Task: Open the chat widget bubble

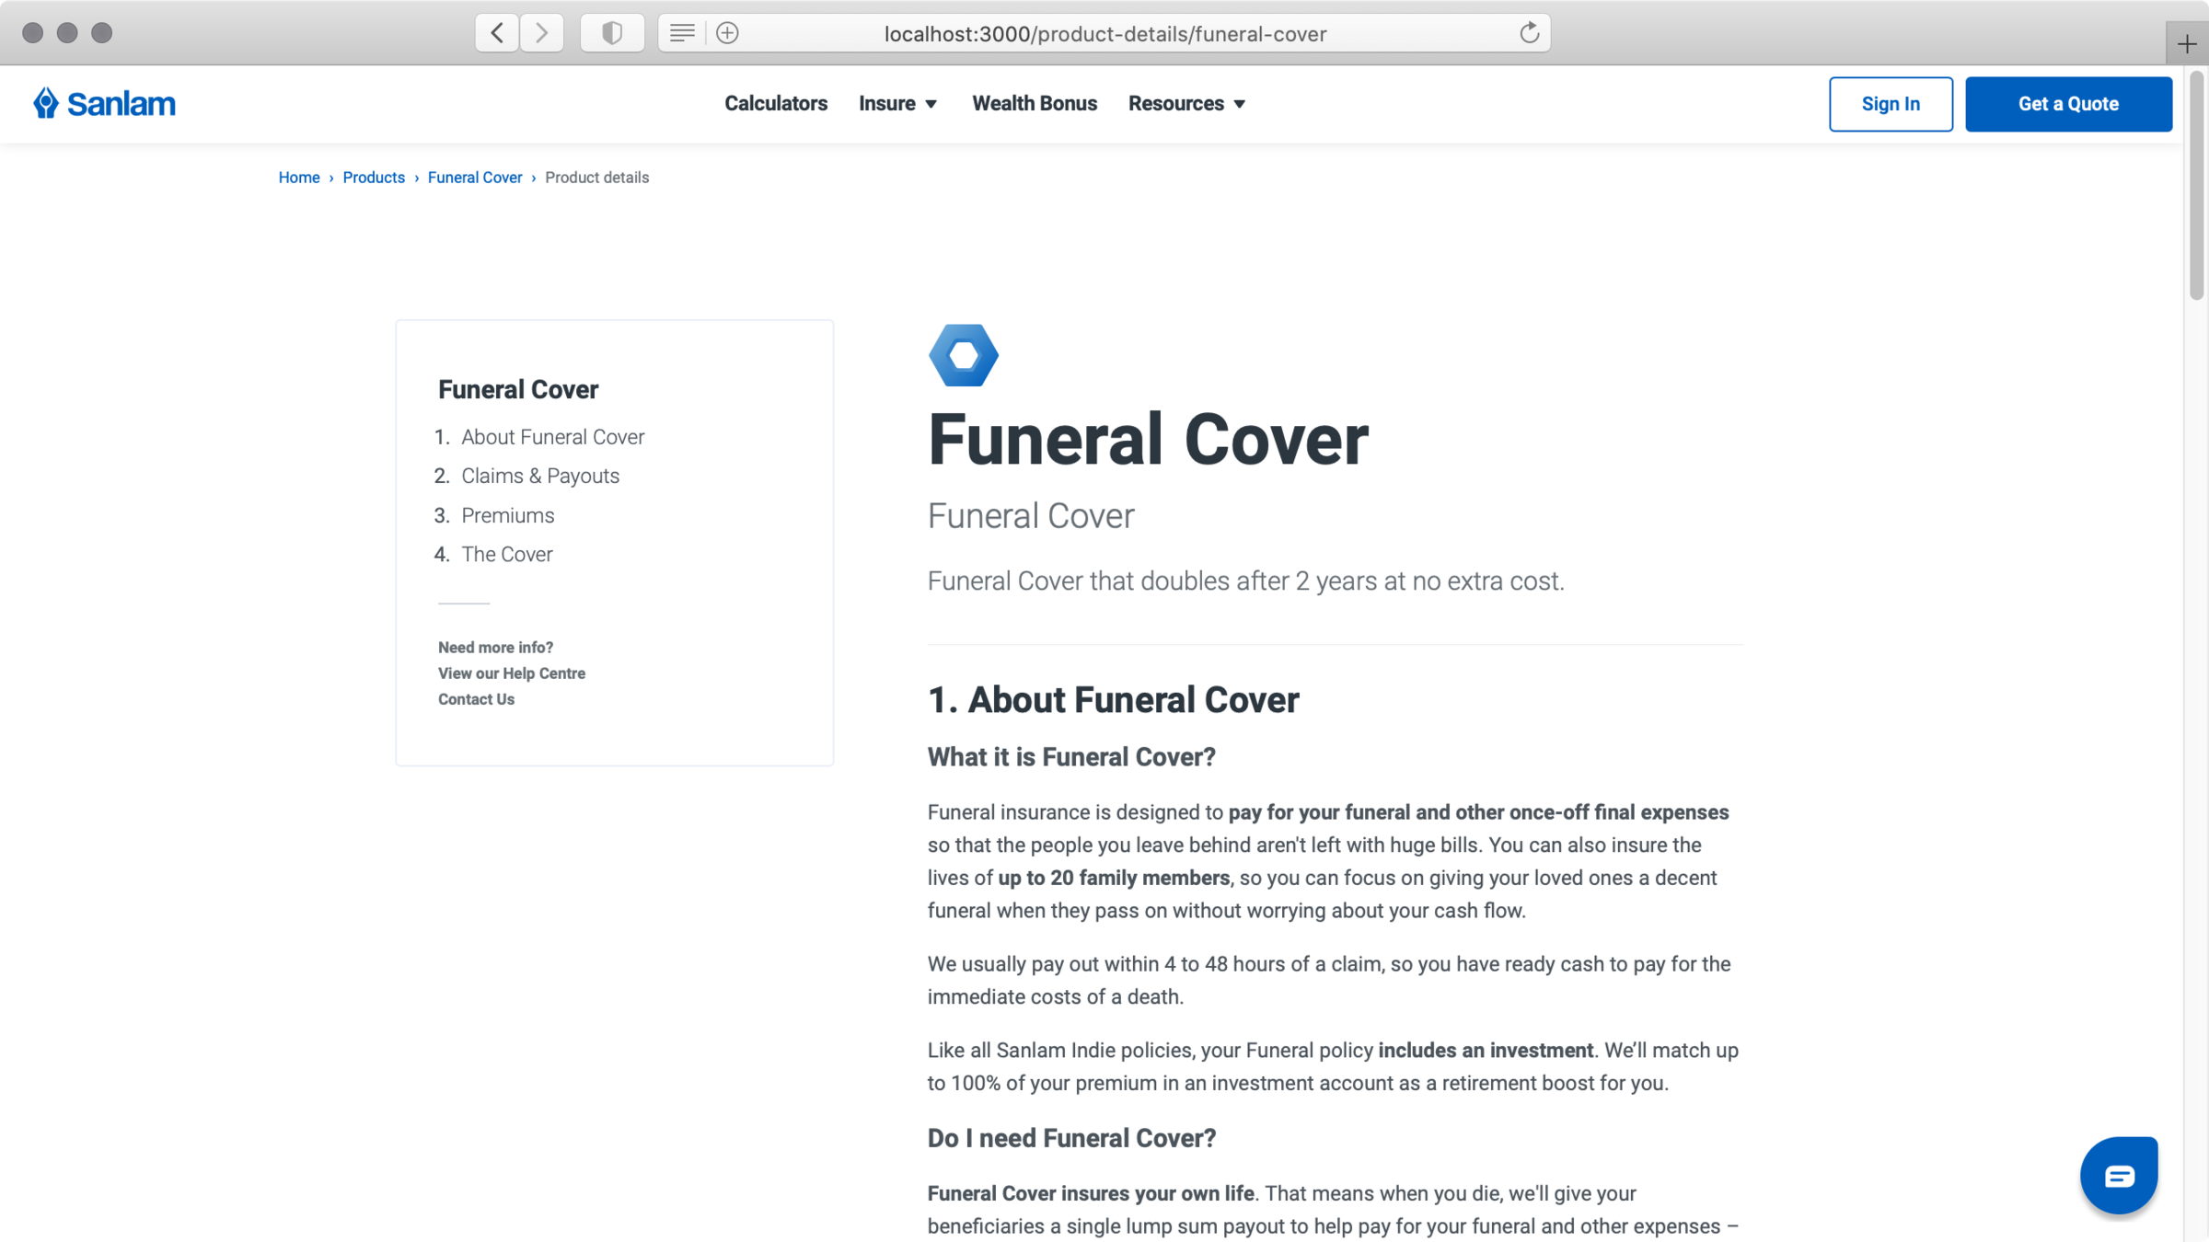Action: pyautogui.click(x=2118, y=1175)
